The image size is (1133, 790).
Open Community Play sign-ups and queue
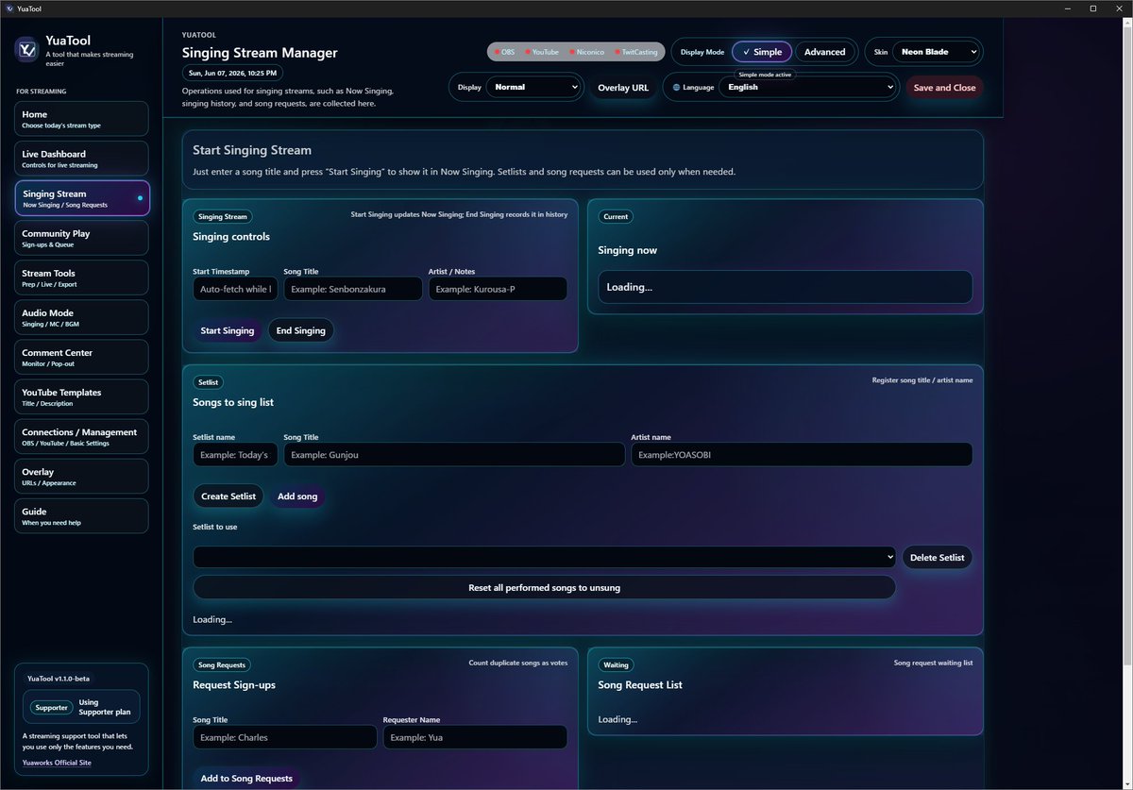click(x=82, y=238)
